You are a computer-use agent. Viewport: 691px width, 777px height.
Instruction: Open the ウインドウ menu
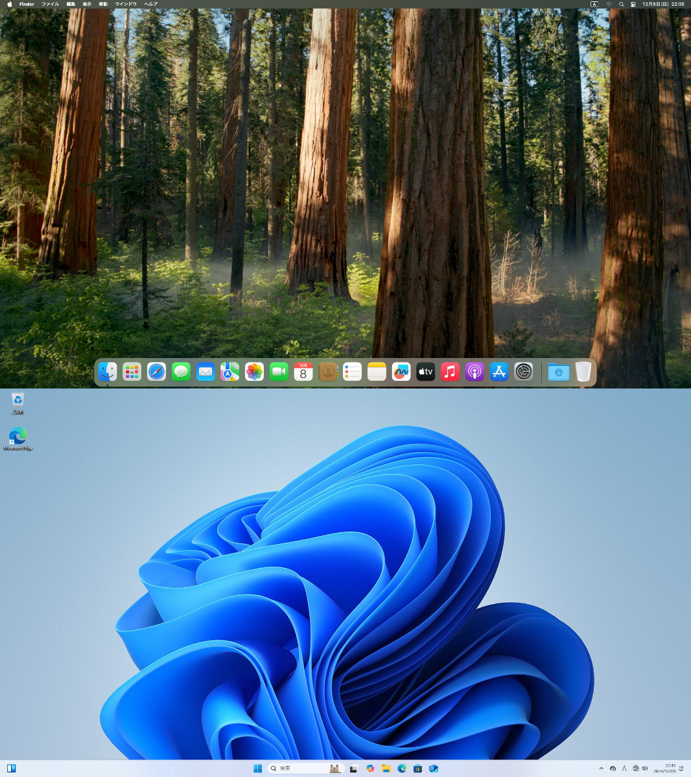tap(126, 4)
